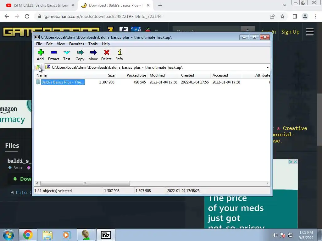
Task: Click the '1 / 1 object(s) selected' status text
Action: coord(53,191)
